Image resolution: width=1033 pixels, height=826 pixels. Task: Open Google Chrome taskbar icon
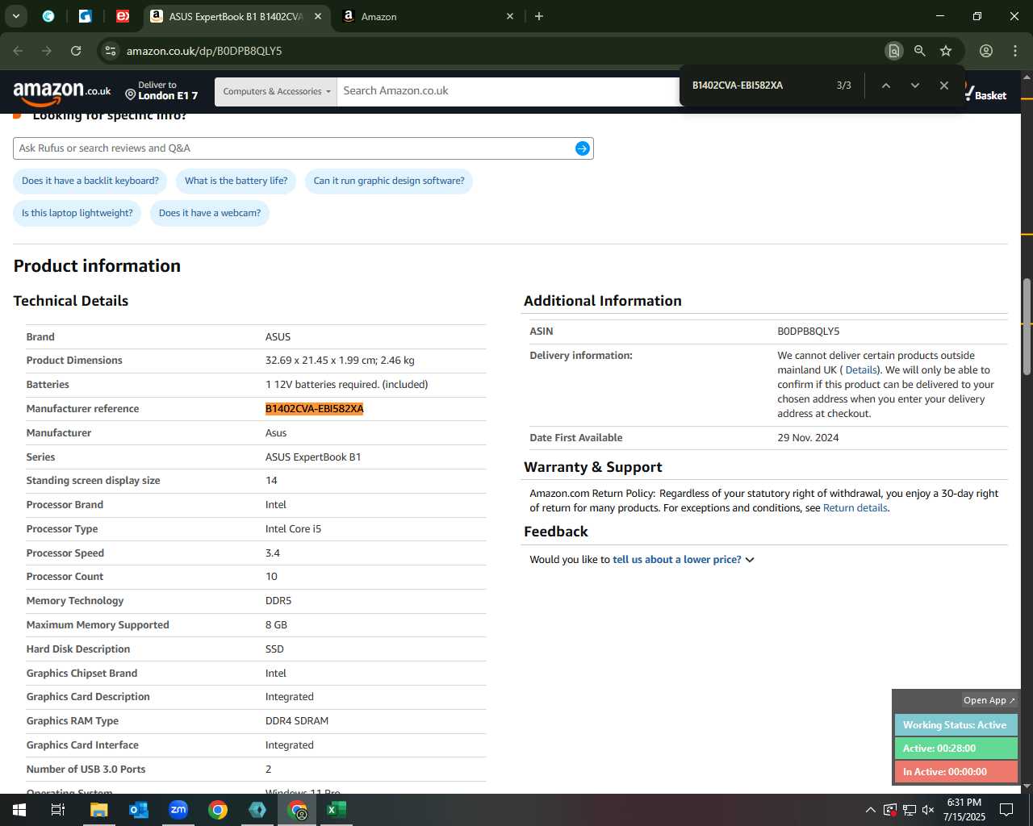tap(218, 810)
